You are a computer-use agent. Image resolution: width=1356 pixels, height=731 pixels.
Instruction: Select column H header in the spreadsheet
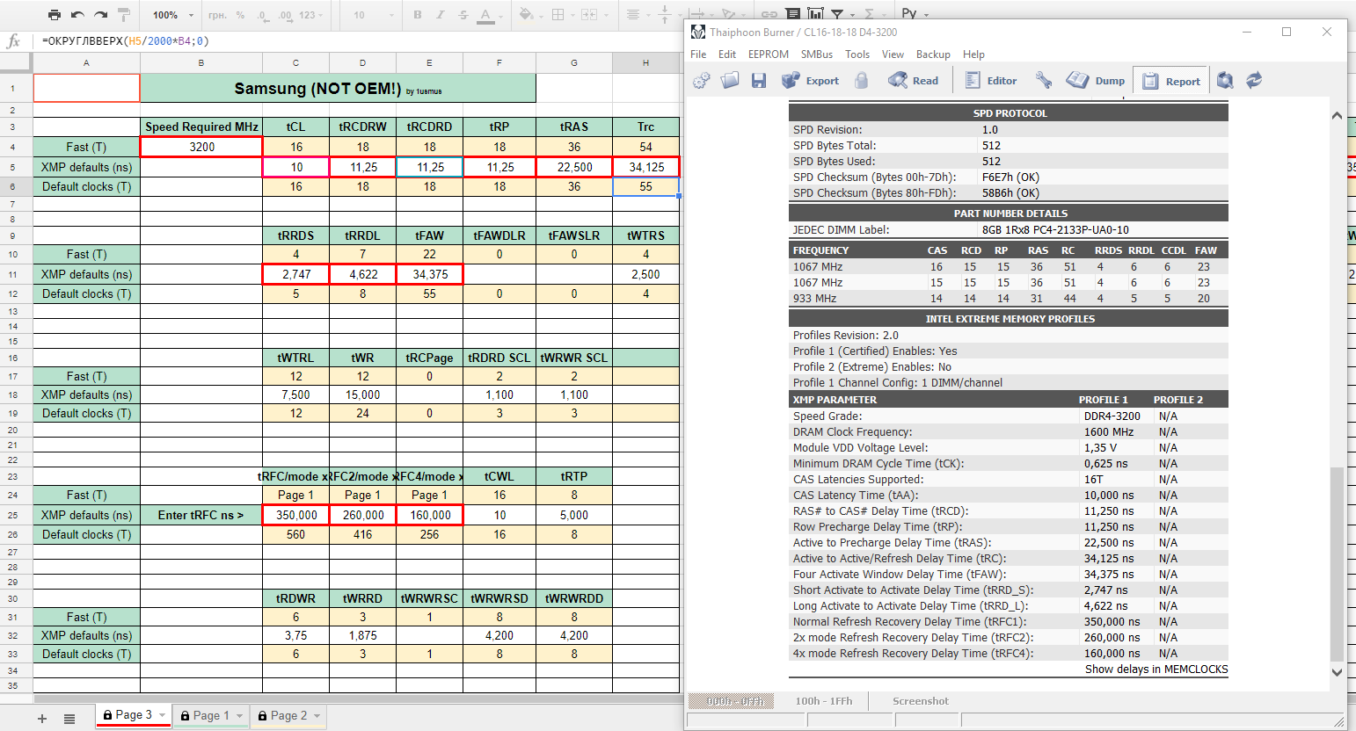pyautogui.click(x=645, y=63)
